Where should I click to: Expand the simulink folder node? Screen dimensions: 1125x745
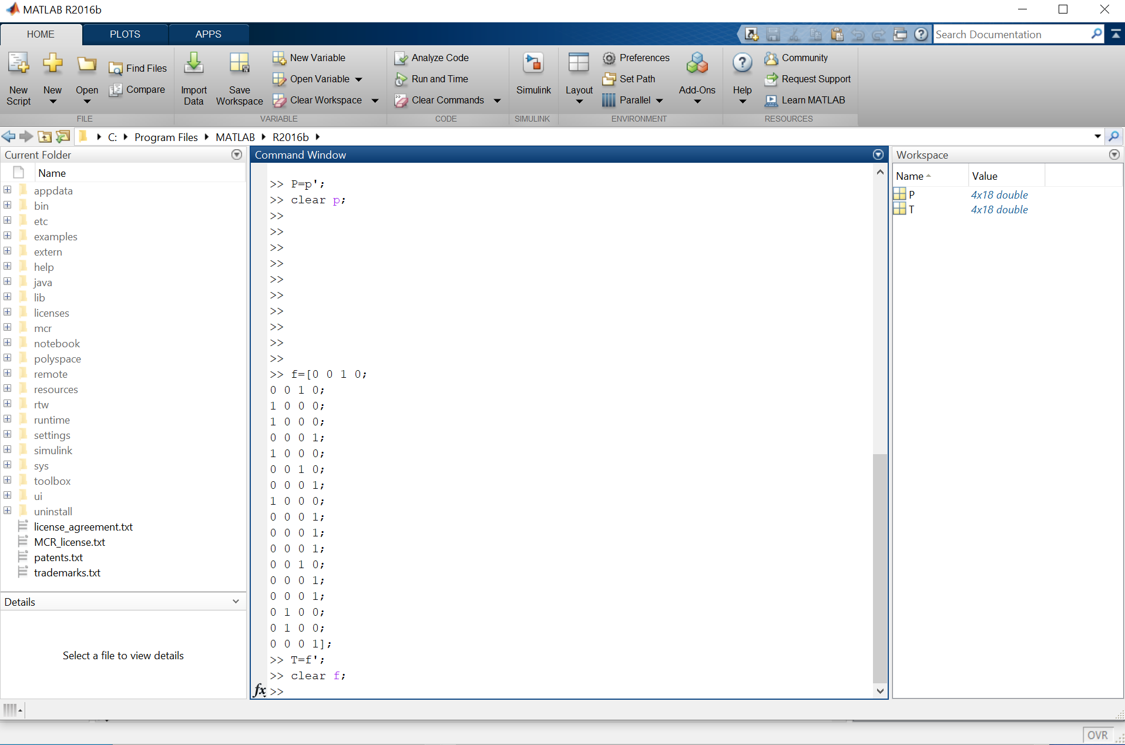tap(7, 449)
